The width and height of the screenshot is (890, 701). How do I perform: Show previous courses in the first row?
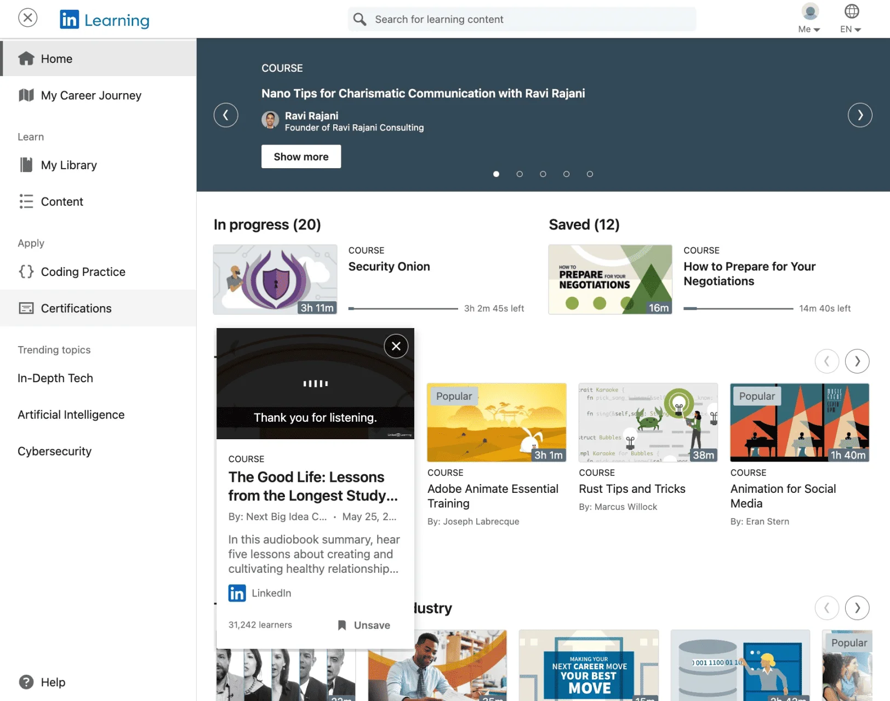[x=827, y=361]
